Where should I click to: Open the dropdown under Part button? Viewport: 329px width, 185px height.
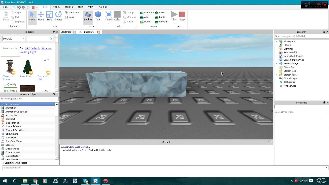coord(98,23)
